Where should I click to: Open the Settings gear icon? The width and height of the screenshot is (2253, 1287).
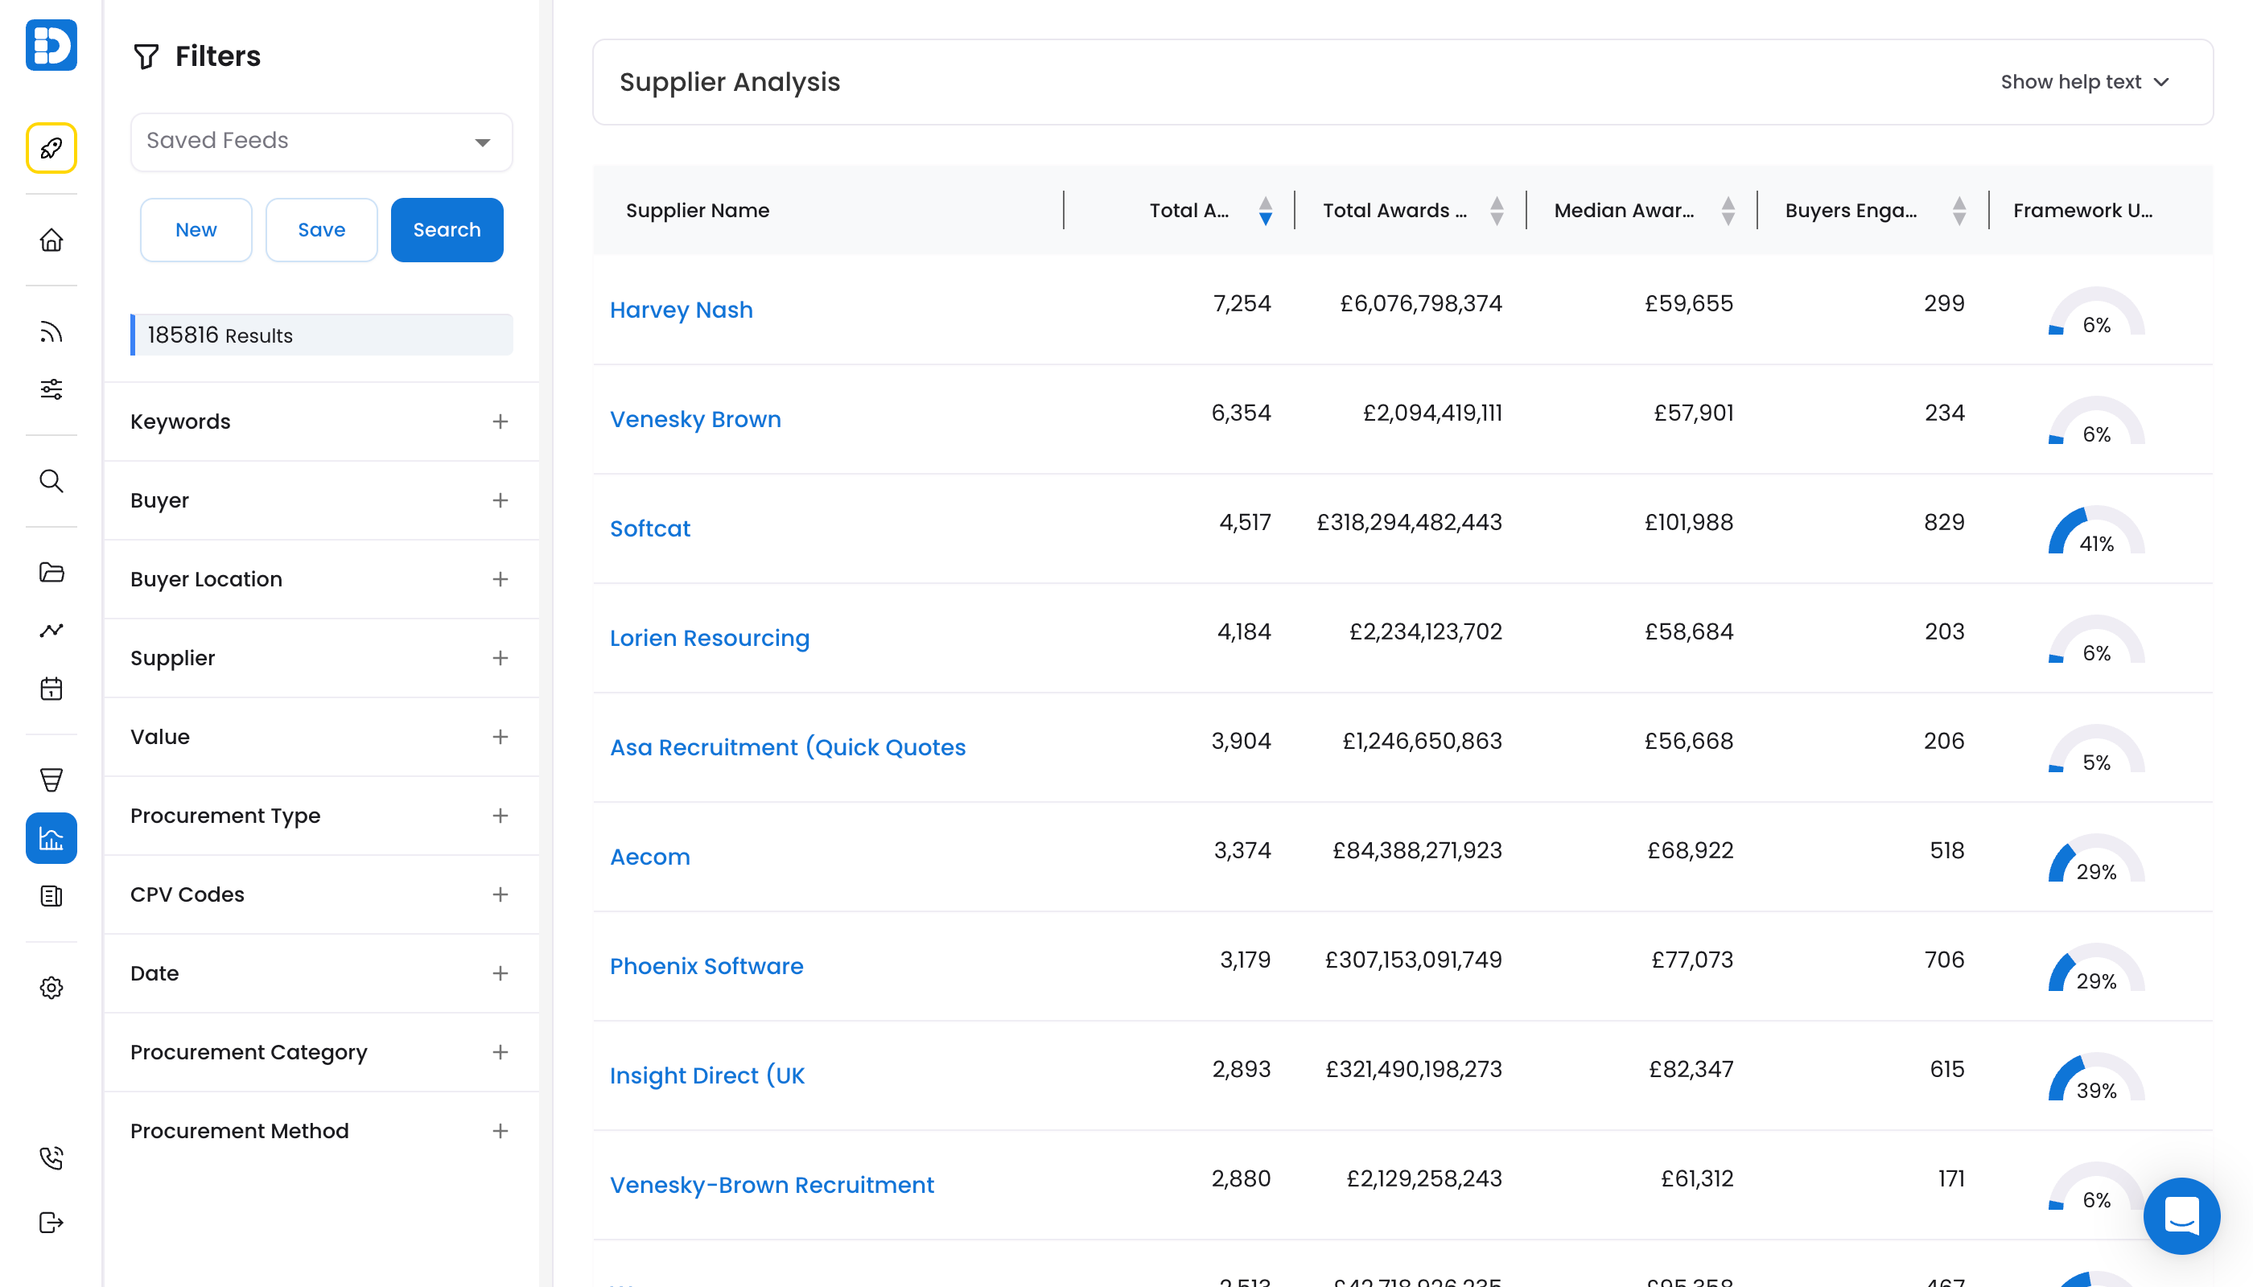point(51,987)
